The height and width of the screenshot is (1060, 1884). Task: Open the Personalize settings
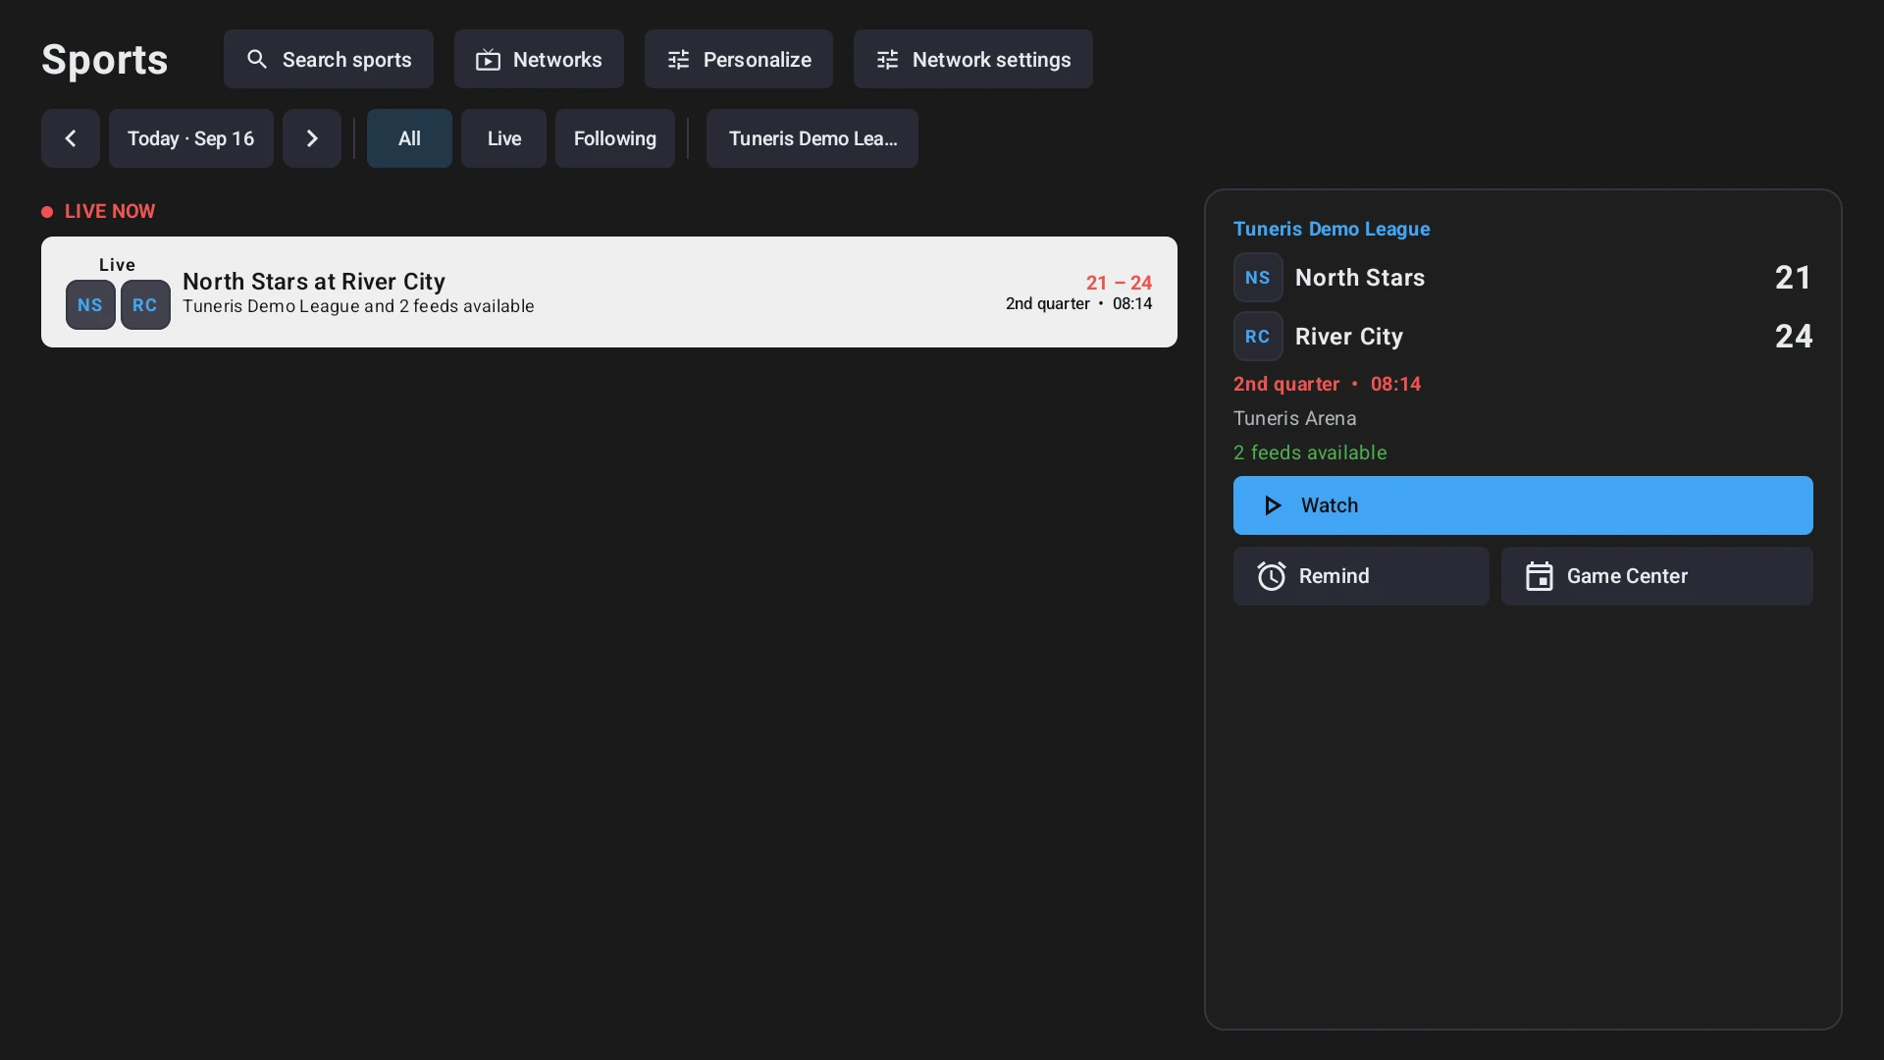[x=738, y=59]
